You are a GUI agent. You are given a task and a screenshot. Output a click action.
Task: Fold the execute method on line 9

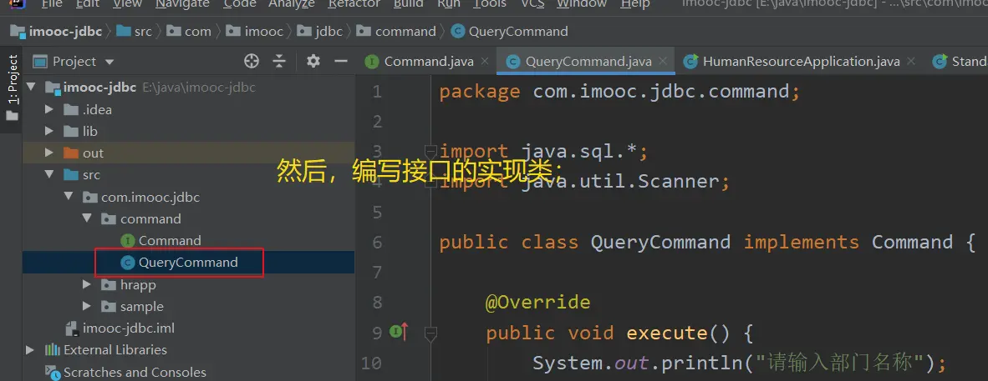point(431,333)
